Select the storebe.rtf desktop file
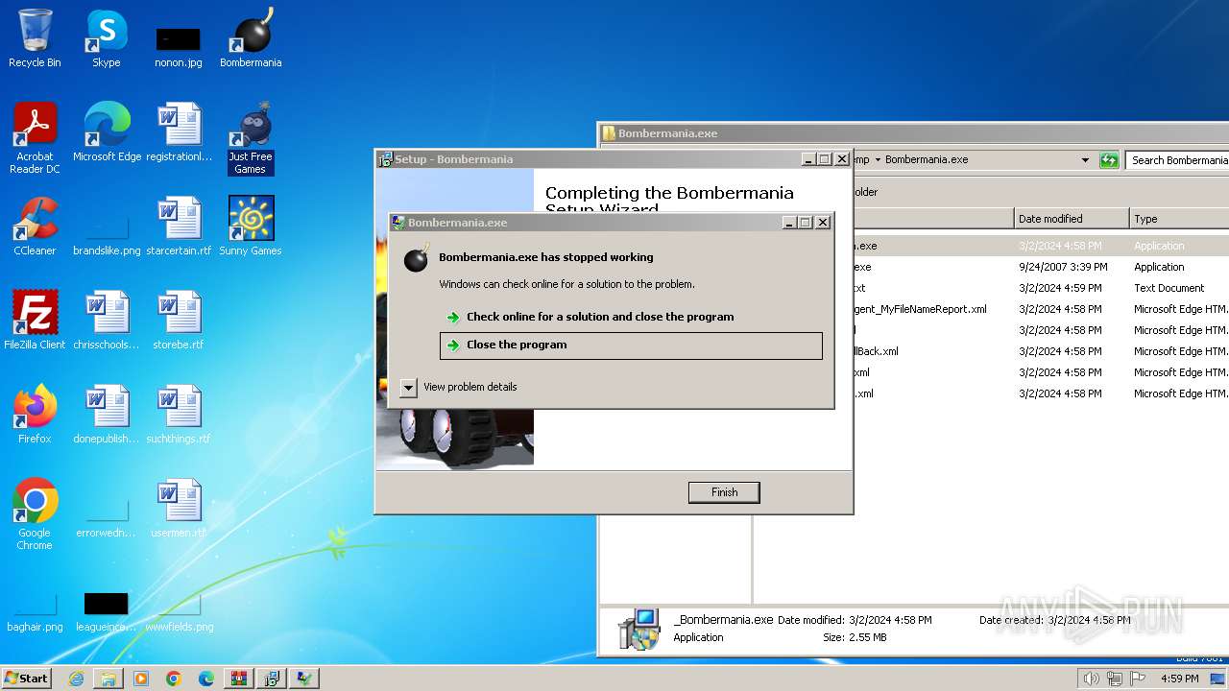1229x691 pixels. [179, 321]
